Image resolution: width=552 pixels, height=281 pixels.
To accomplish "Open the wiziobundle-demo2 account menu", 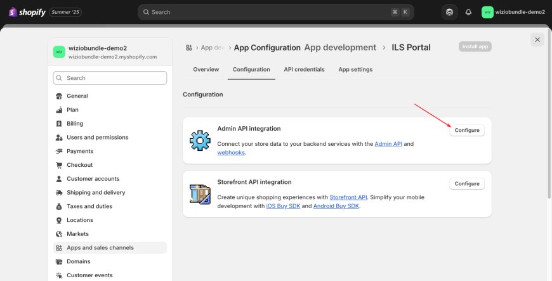I will point(513,12).
